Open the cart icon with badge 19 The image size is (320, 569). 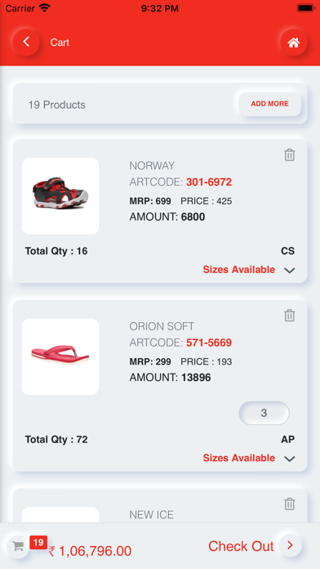coord(18,546)
